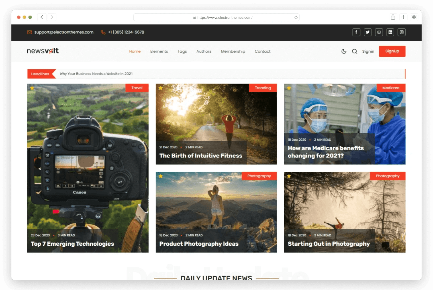The width and height of the screenshot is (433, 290).
Task: Click the Daily Update News heading
Action: tap(216, 277)
